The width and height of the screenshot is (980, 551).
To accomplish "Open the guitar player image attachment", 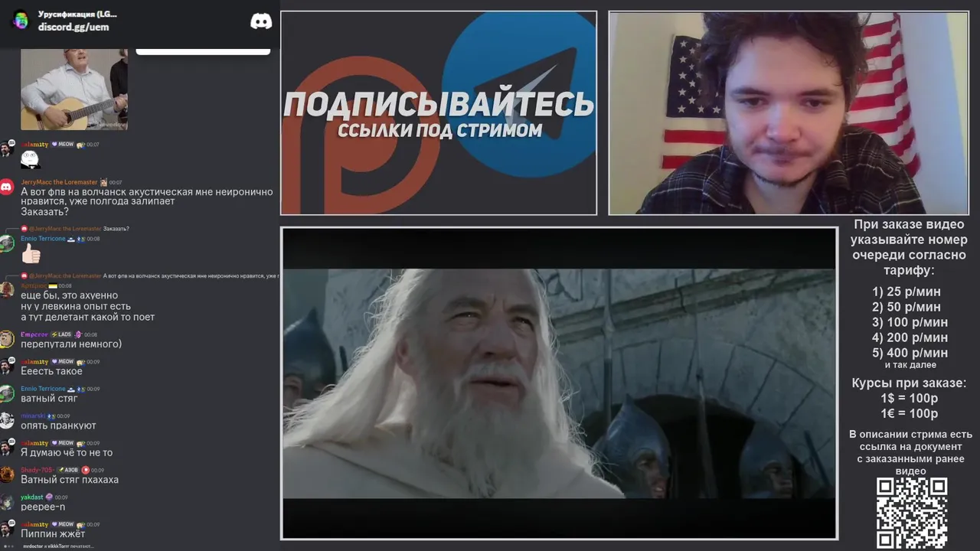I will (x=74, y=90).
